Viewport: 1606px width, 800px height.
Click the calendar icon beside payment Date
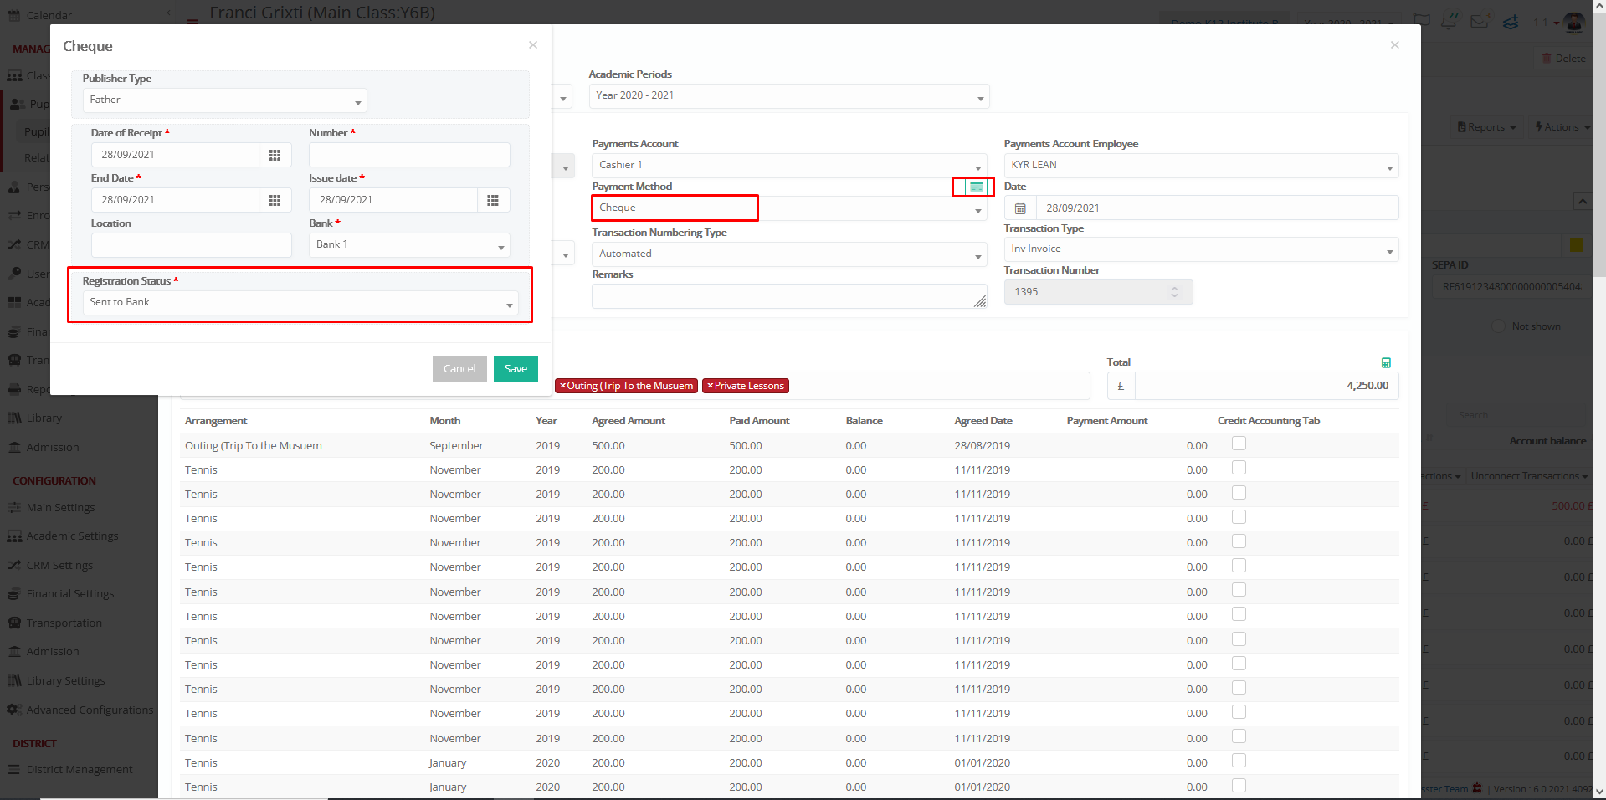tap(1020, 208)
